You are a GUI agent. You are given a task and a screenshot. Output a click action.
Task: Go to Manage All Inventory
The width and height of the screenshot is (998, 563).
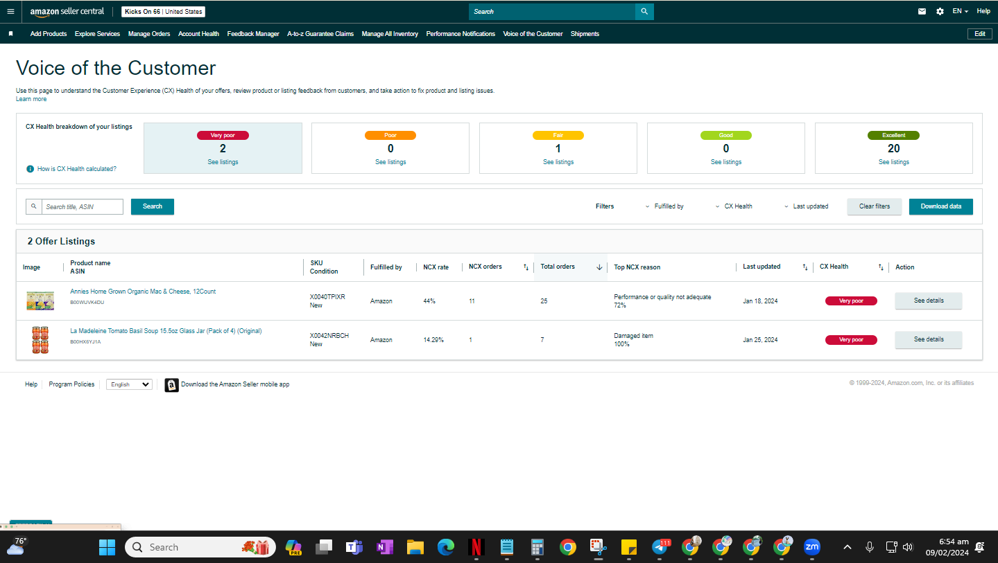click(x=390, y=34)
